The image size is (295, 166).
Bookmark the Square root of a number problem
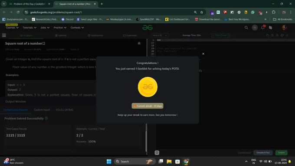44,43
